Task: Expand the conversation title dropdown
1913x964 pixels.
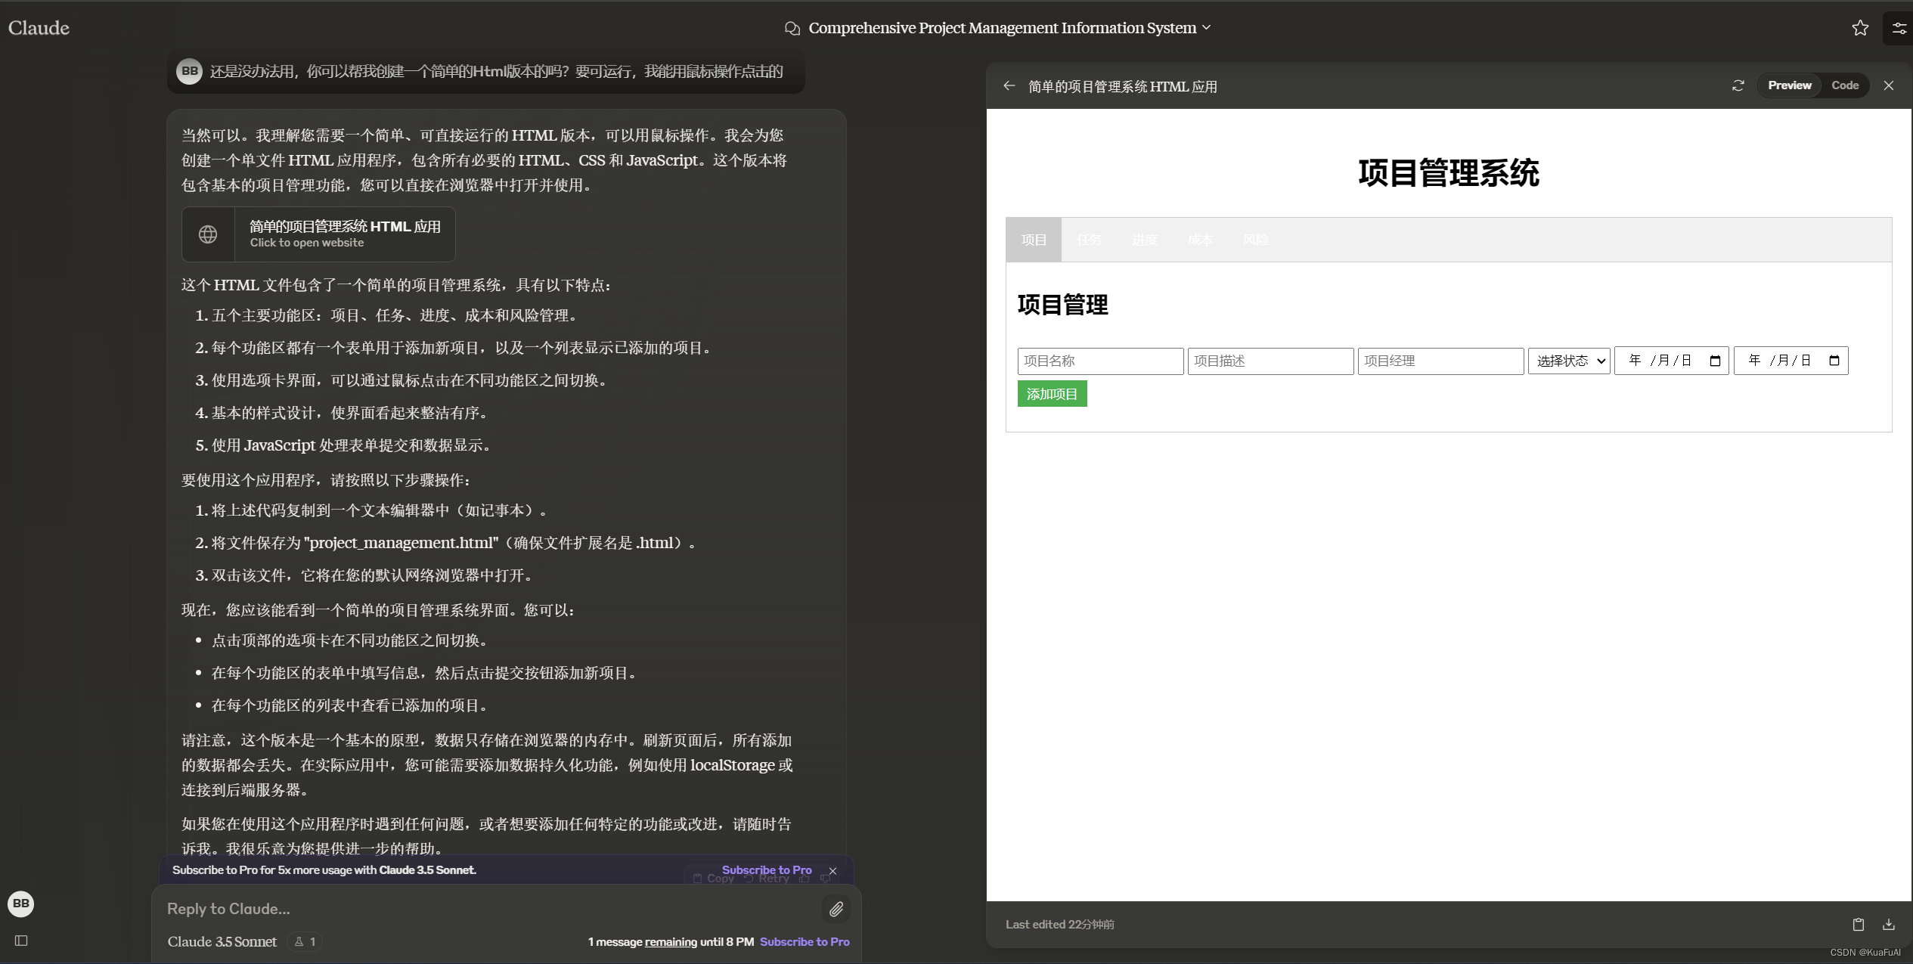Action: point(1207,28)
